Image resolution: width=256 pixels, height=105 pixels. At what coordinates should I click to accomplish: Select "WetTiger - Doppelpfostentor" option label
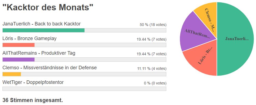pyautogui.click(x=33, y=83)
